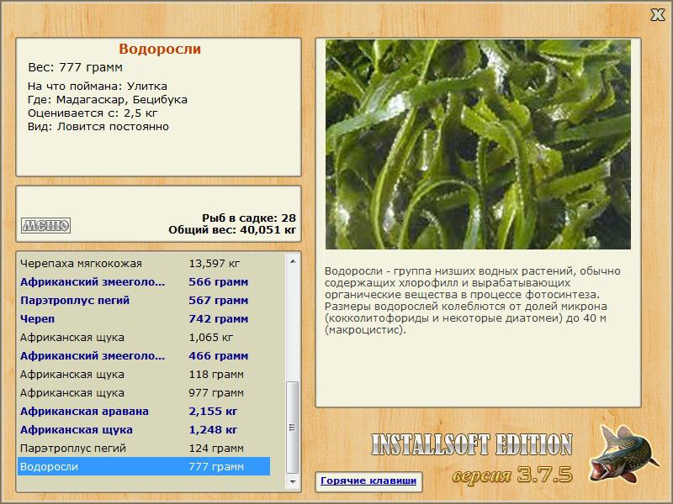Viewport: 673px width, 504px height.
Task: Select Африканская щука 1,248 кг entry
Action: 144,429
